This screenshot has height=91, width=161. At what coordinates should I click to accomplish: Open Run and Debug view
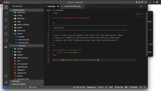[x=6, y=27]
